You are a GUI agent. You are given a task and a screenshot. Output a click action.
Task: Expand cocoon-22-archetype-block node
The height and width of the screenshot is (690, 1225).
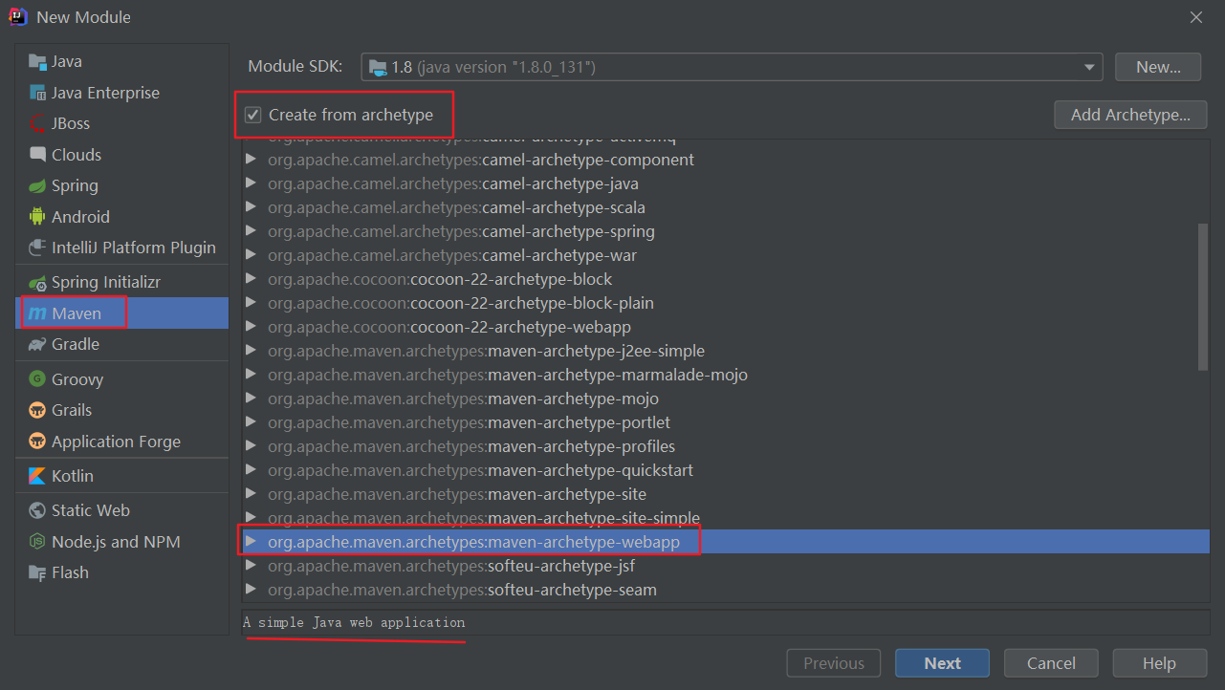(252, 279)
